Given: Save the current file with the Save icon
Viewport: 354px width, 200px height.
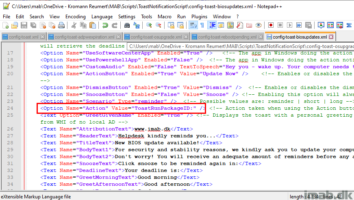Looking at the screenshot, I should click(x=24, y=25).
